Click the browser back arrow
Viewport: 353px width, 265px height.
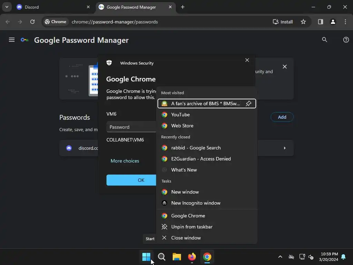8,22
